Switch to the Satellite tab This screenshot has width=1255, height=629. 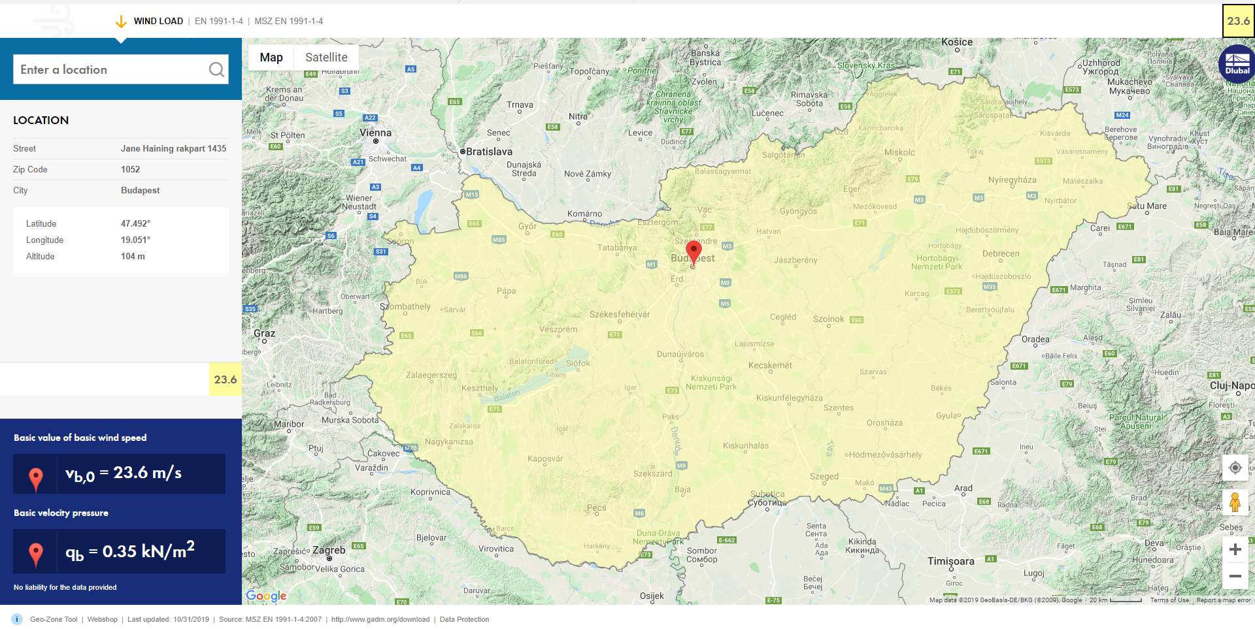[x=326, y=57]
